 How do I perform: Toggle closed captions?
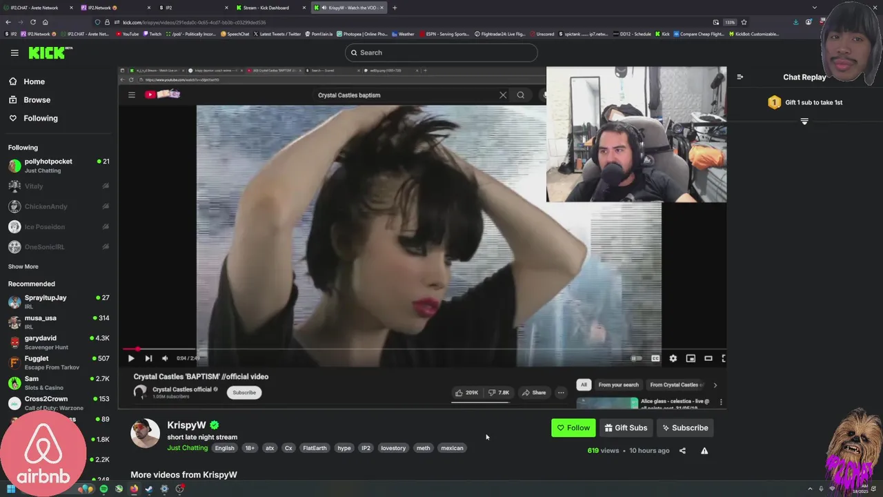pos(655,358)
